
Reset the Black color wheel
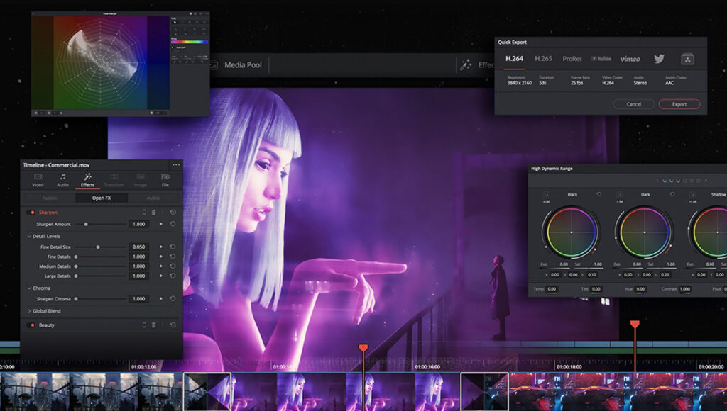click(x=599, y=194)
